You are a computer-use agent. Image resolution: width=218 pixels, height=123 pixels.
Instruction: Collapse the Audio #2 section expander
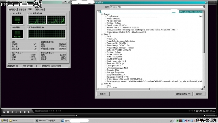coord(102,84)
